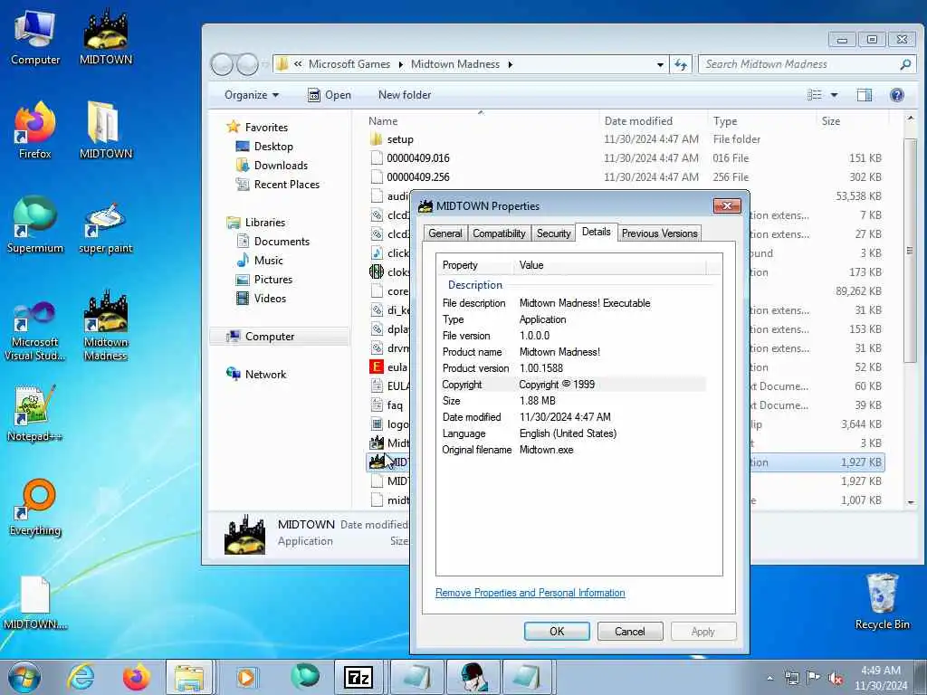Select Pictures library
Screen dimensions: 927x695
[x=264, y=280]
